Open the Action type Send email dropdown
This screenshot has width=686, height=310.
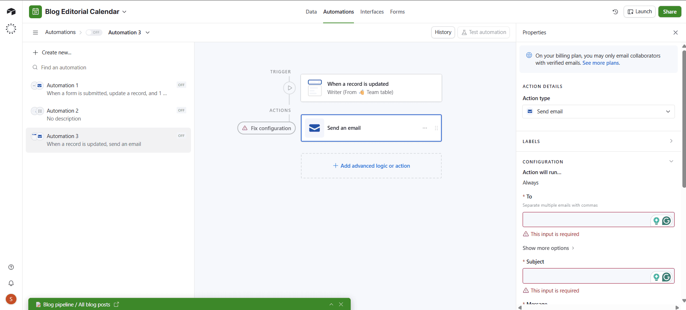pos(598,112)
